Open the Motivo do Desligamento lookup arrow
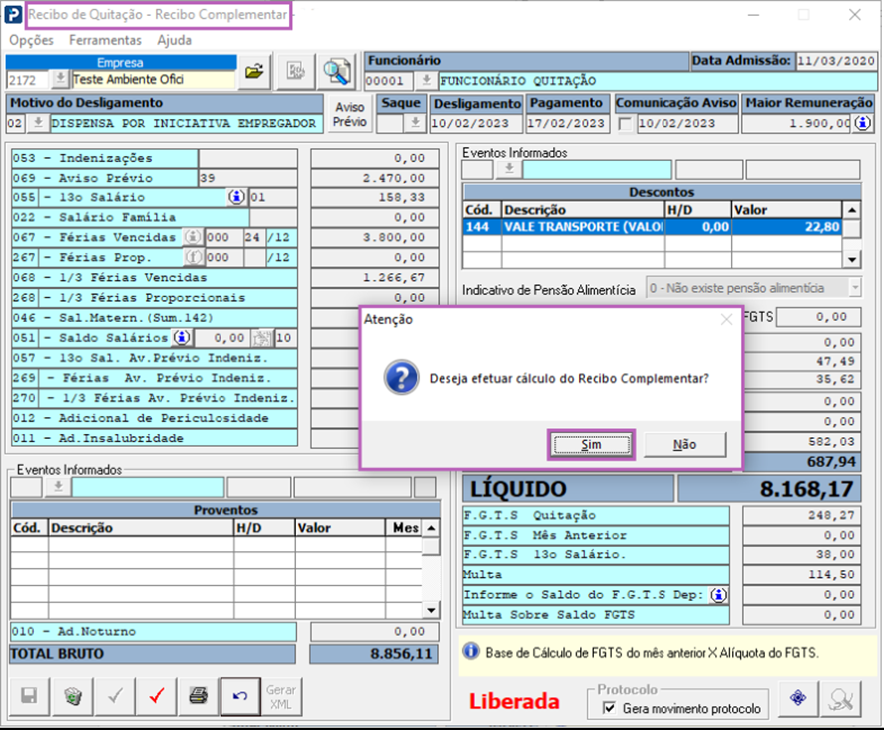Viewport: 884px width, 730px height. (x=38, y=124)
